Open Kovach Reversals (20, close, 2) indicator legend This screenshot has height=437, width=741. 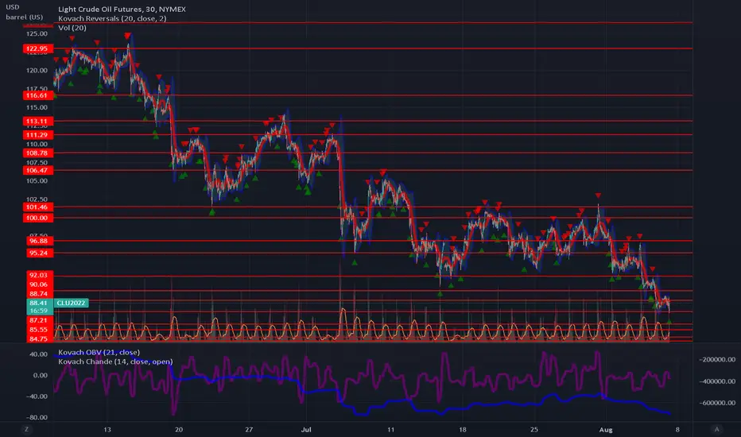pyautogui.click(x=112, y=18)
